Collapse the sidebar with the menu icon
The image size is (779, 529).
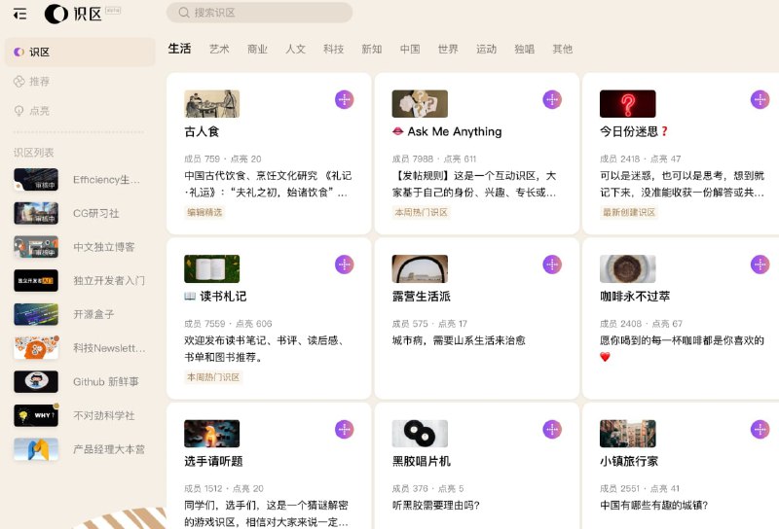19,14
